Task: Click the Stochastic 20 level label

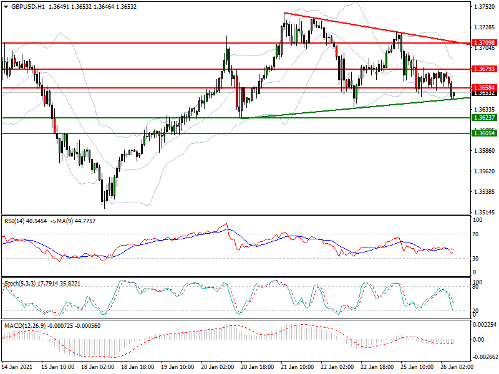Action: pyautogui.click(x=475, y=310)
